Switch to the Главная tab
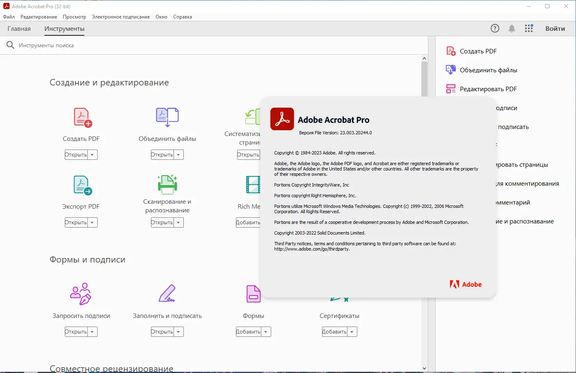Image resolution: width=576 pixels, height=373 pixels. coord(19,29)
